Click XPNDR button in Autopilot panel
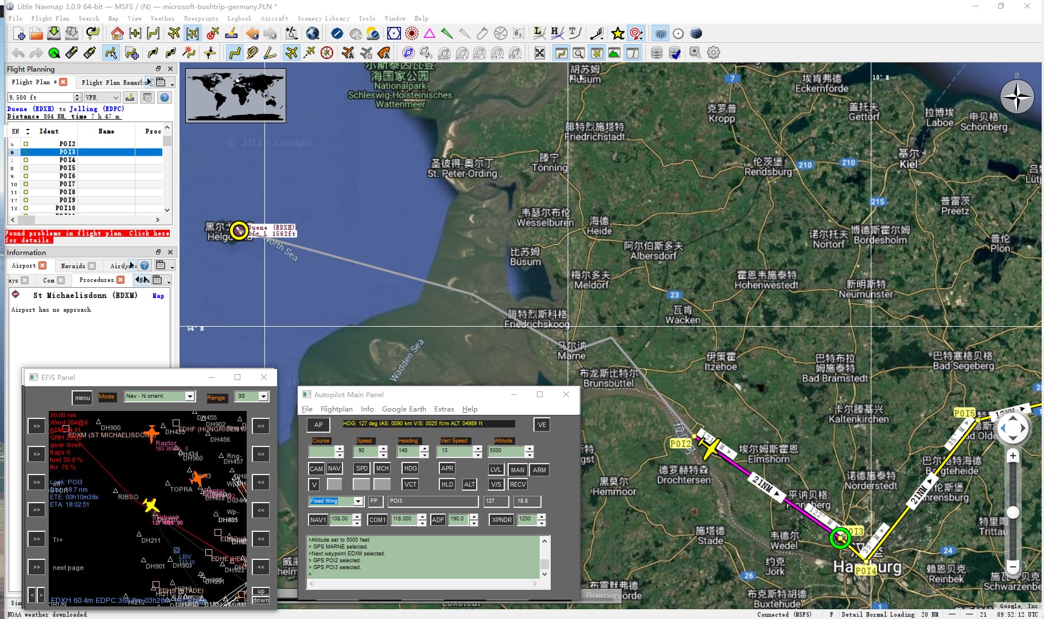This screenshot has width=1044, height=619. coord(501,520)
